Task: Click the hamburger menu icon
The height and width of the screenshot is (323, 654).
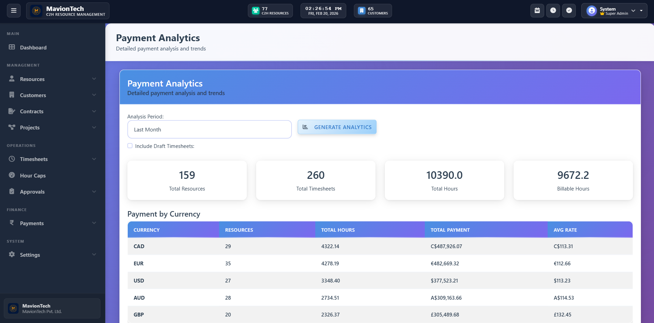Action: tap(14, 11)
